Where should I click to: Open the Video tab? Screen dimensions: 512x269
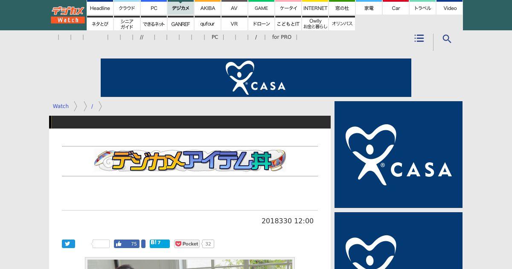pyautogui.click(x=450, y=8)
